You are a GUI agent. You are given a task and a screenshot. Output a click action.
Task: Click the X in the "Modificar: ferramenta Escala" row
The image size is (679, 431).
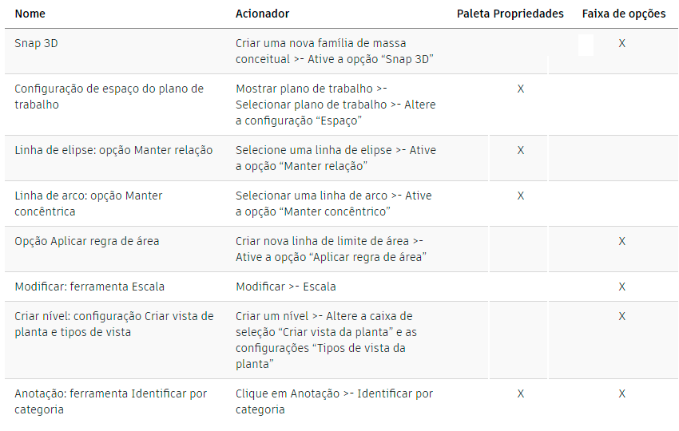click(x=621, y=287)
